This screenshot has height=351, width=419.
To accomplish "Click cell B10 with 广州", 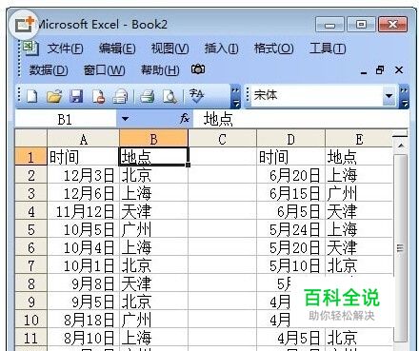I will click(153, 320).
